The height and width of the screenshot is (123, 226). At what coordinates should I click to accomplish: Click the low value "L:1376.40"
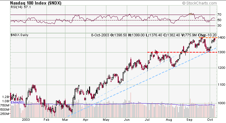154,35
